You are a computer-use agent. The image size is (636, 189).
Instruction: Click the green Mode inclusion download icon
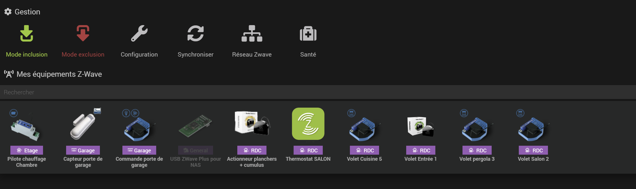pyautogui.click(x=27, y=33)
